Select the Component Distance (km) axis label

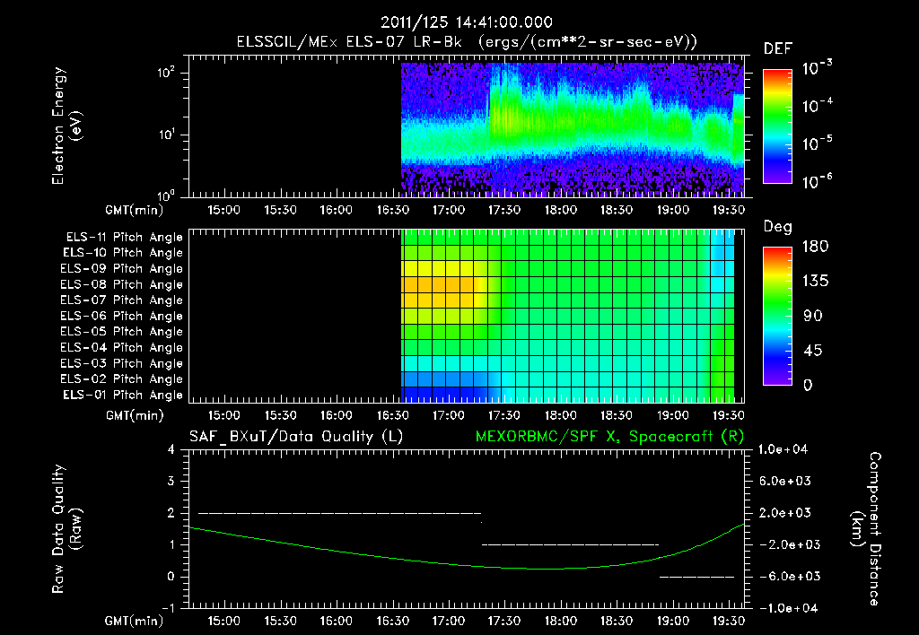(x=866, y=529)
